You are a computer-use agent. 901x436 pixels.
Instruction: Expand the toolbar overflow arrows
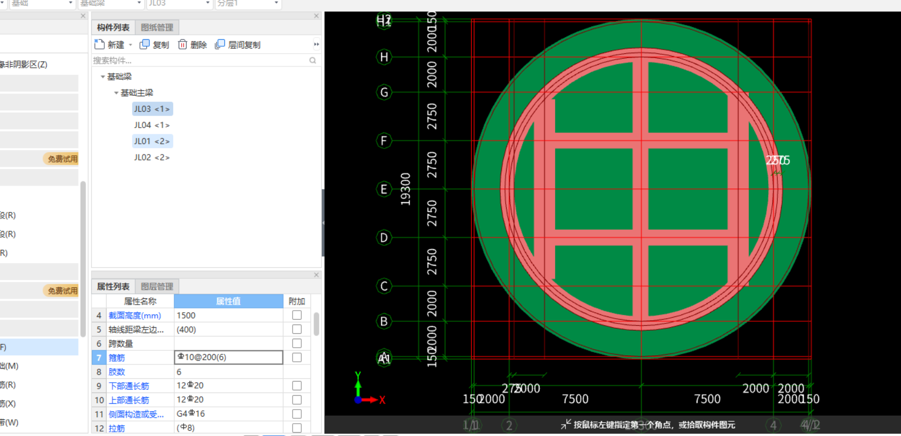coord(316,44)
